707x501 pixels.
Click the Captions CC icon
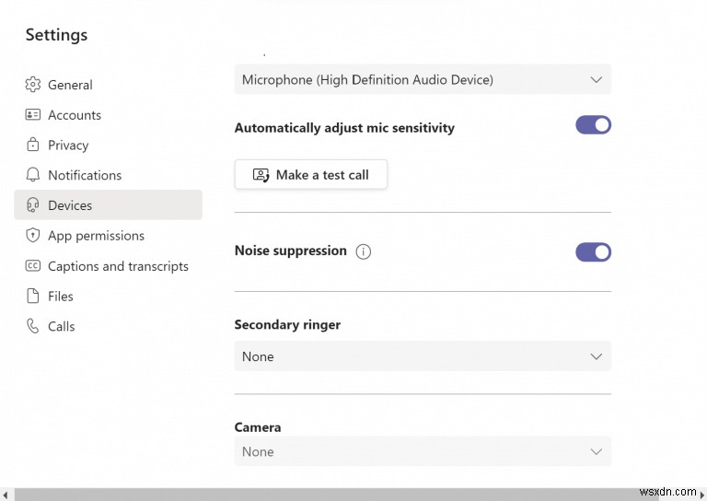[x=32, y=265]
